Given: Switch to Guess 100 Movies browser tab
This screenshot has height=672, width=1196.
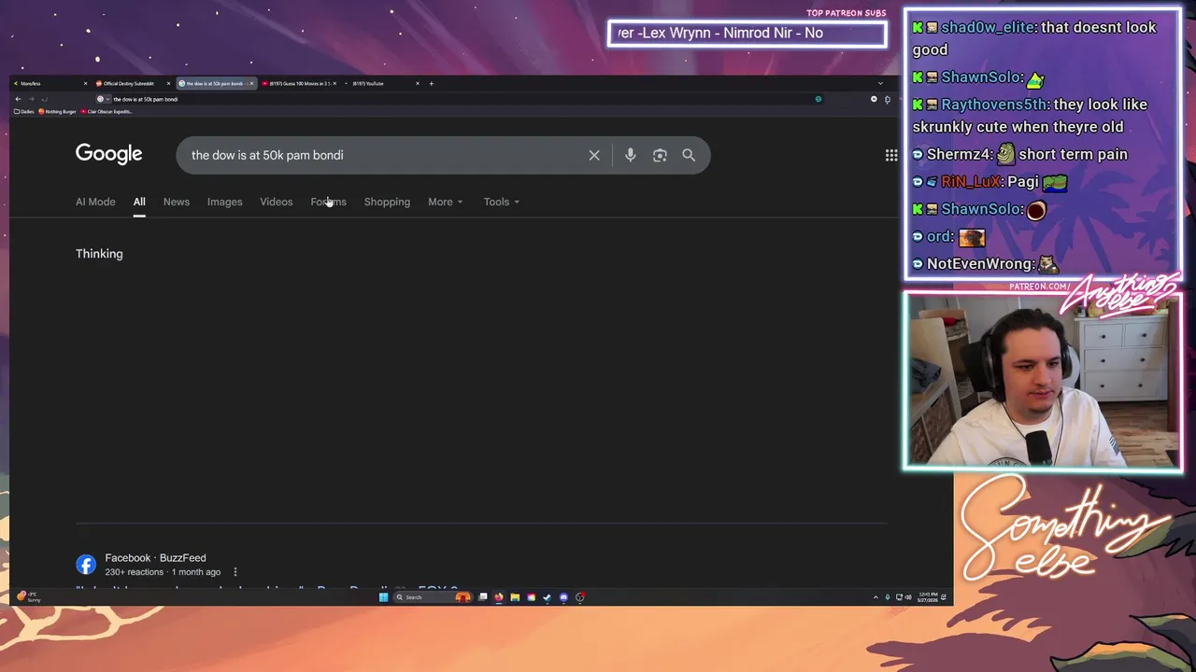Looking at the screenshot, I should [x=301, y=83].
